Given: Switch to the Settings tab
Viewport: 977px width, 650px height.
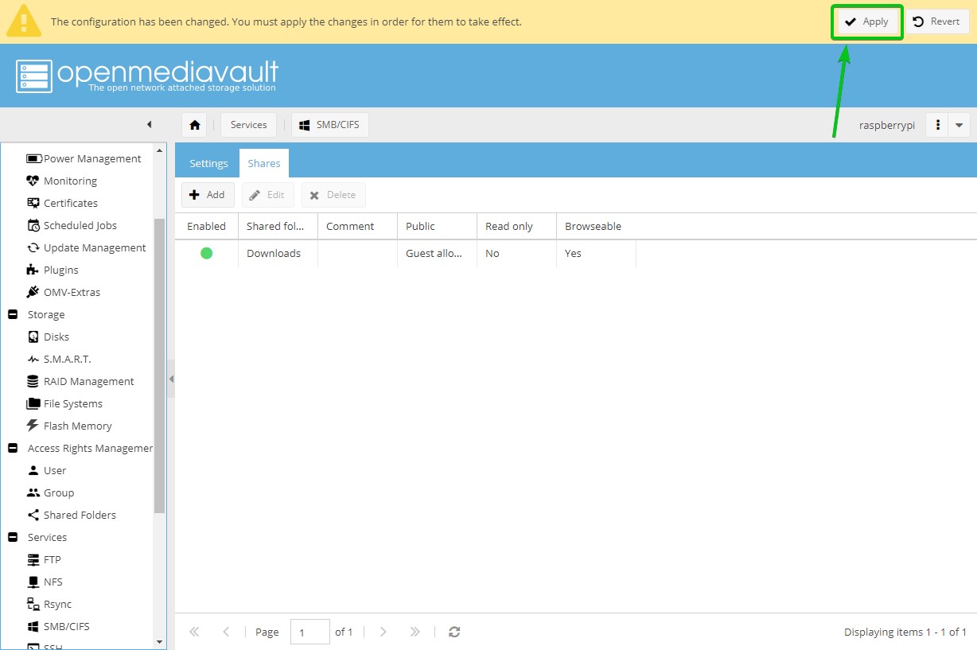Looking at the screenshot, I should tap(208, 163).
